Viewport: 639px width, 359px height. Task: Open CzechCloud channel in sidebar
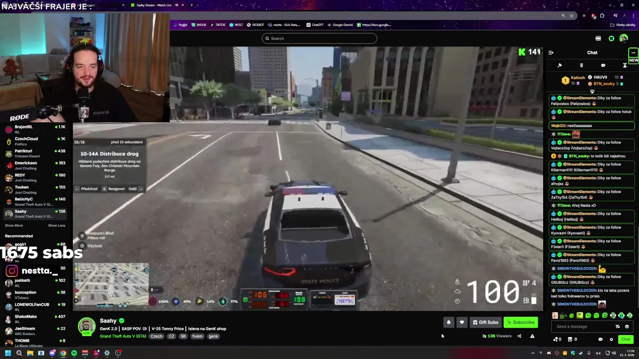click(34, 141)
